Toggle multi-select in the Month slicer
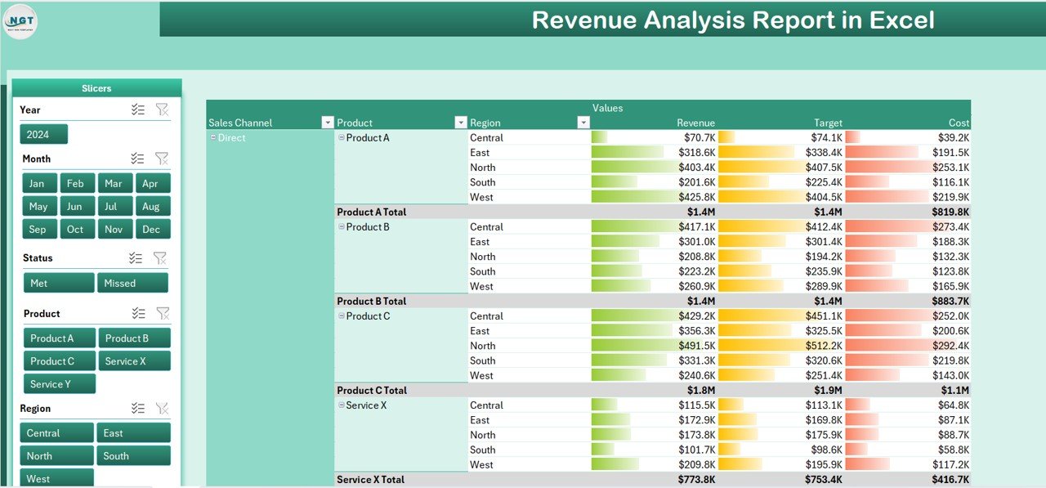This screenshot has width=1046, height=488. 138,159
